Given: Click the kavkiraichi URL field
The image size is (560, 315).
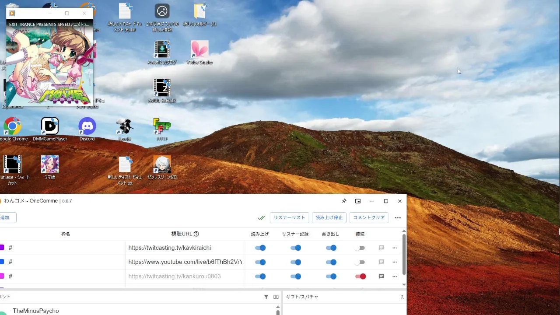Looking at the screenshot, I should (185, 248).
